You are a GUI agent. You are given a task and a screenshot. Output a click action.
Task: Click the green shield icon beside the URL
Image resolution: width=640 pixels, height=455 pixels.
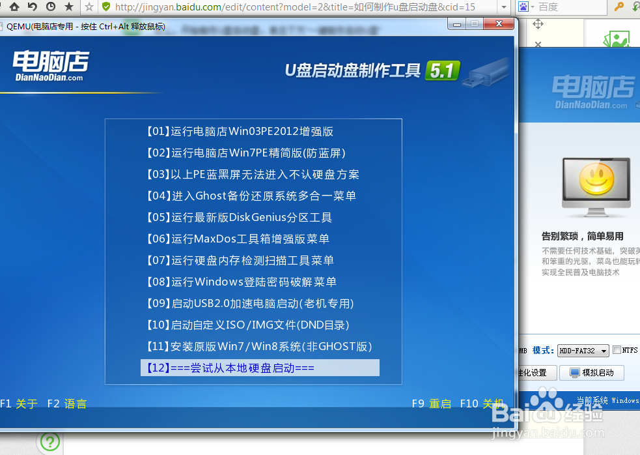click(105, 8)
